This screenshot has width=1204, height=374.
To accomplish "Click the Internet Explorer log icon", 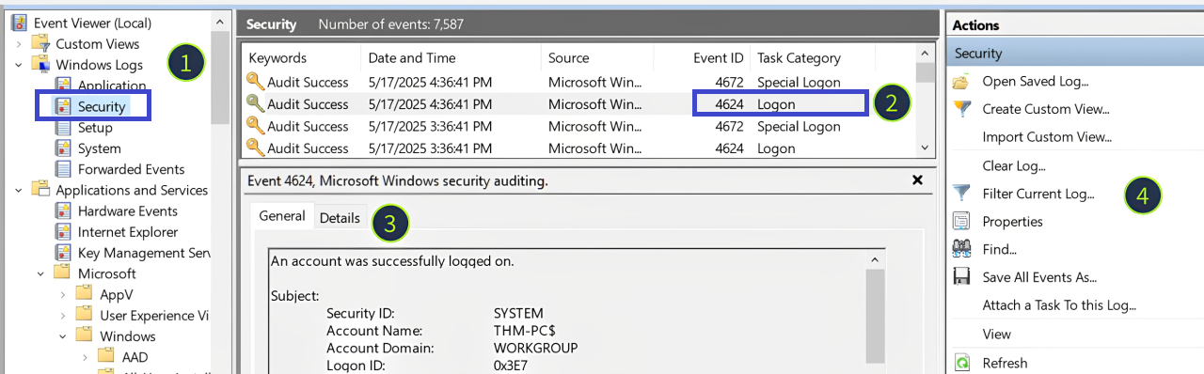I will 63,231.
